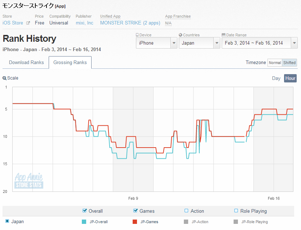Select the Japan radio button
This screenshot has width=301, height=230.
pos(7,221)
